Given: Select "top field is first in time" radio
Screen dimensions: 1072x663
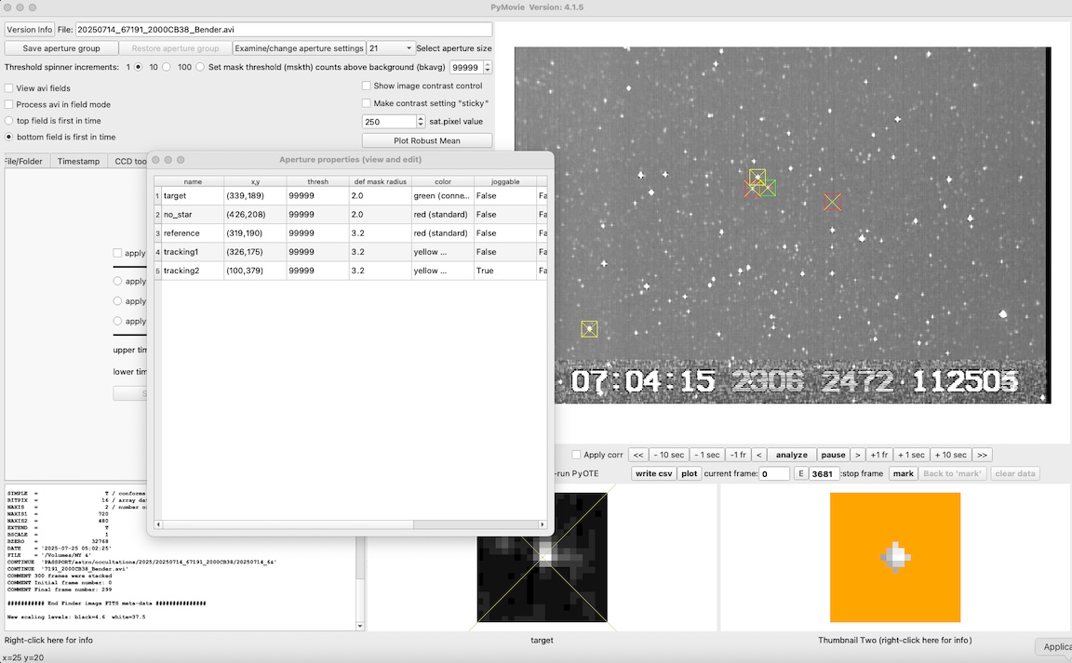Looking at the screenshot, I should pyautogui.click(x=9, y=121).
